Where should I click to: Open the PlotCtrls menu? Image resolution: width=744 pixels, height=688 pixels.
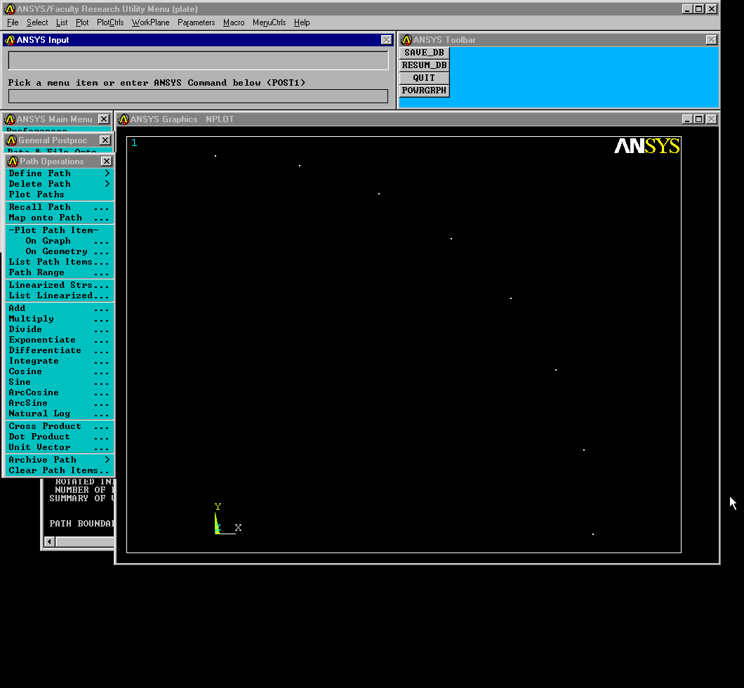pos(110,22)
